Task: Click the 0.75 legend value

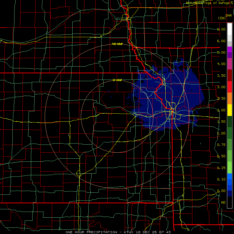Action: tap(221, 145)
